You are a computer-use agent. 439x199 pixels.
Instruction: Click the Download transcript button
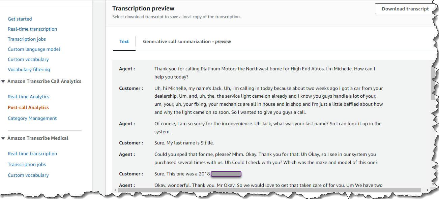405,9
